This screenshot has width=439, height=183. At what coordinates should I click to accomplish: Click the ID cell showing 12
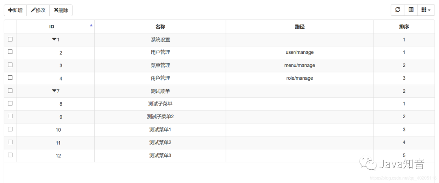pos(55,155)
